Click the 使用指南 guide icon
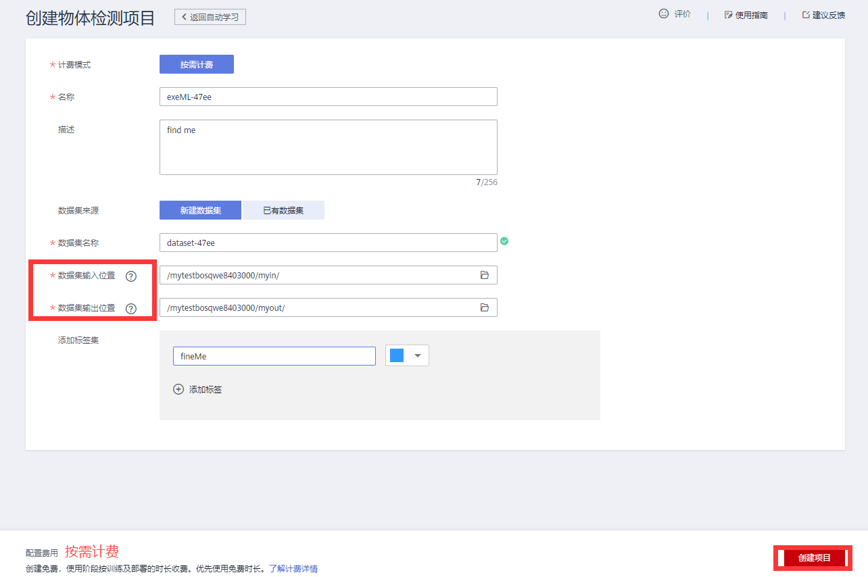Image resolution: width=868 pixels, height=577 pixels. coord(728,15)
